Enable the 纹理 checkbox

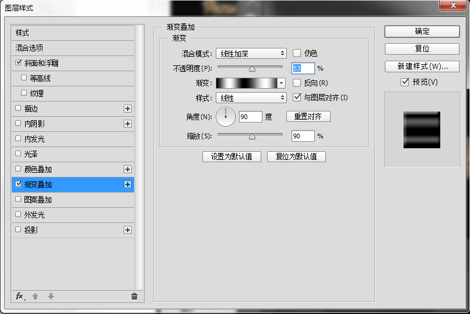(x=24, y=93)
